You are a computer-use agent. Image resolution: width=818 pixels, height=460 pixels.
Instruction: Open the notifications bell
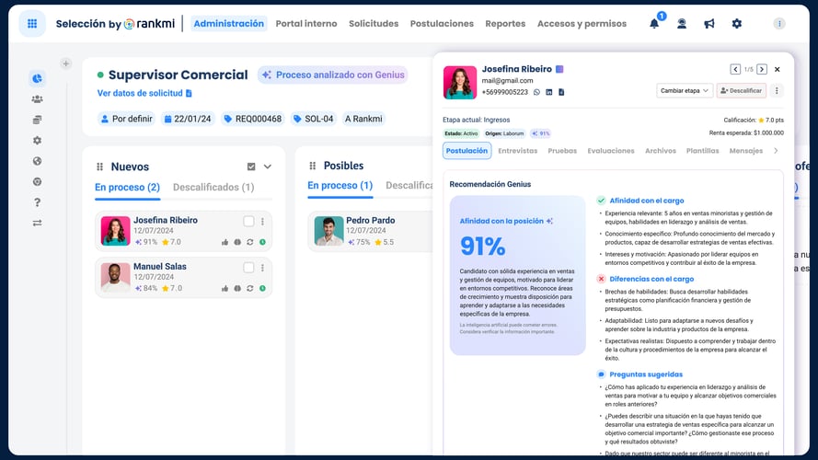pyautogui.click(x=654, y=24)
